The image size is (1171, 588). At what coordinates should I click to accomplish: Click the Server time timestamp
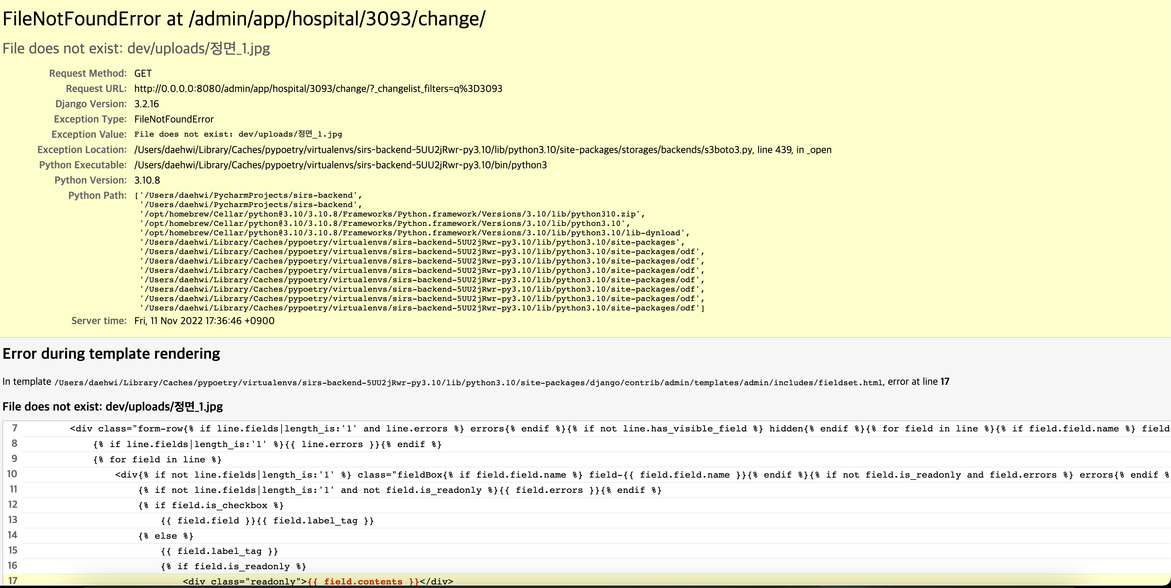(204, 320)
